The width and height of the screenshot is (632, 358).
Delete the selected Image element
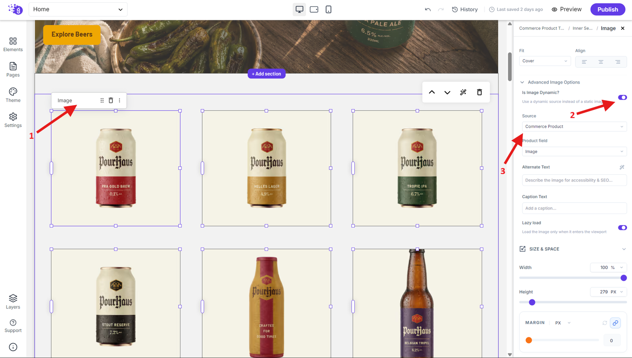click(x=111, y=101)
